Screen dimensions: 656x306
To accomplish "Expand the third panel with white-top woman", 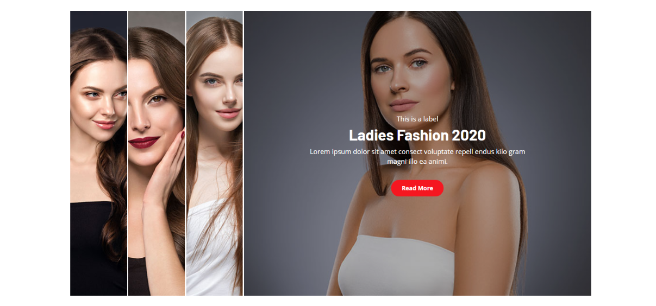I will click(x=215, y=153).
